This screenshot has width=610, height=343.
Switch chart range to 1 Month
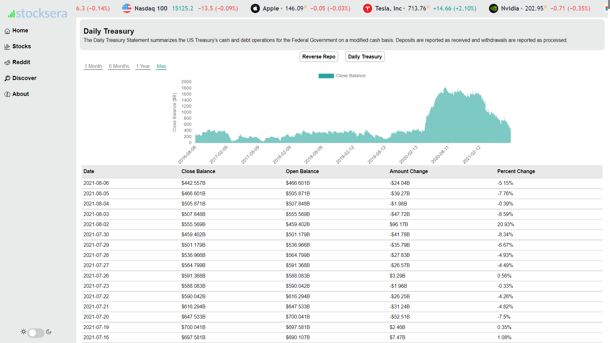coord(93,66)
